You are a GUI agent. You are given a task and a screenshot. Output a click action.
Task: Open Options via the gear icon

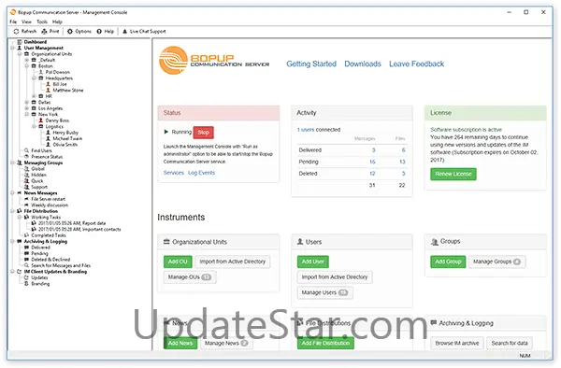click(70, 32)
